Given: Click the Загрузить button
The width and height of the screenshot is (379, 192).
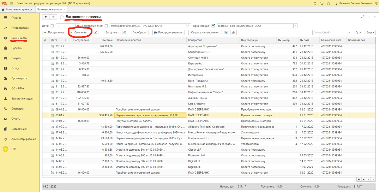Looking at the screenshot, I should [111, 32].
